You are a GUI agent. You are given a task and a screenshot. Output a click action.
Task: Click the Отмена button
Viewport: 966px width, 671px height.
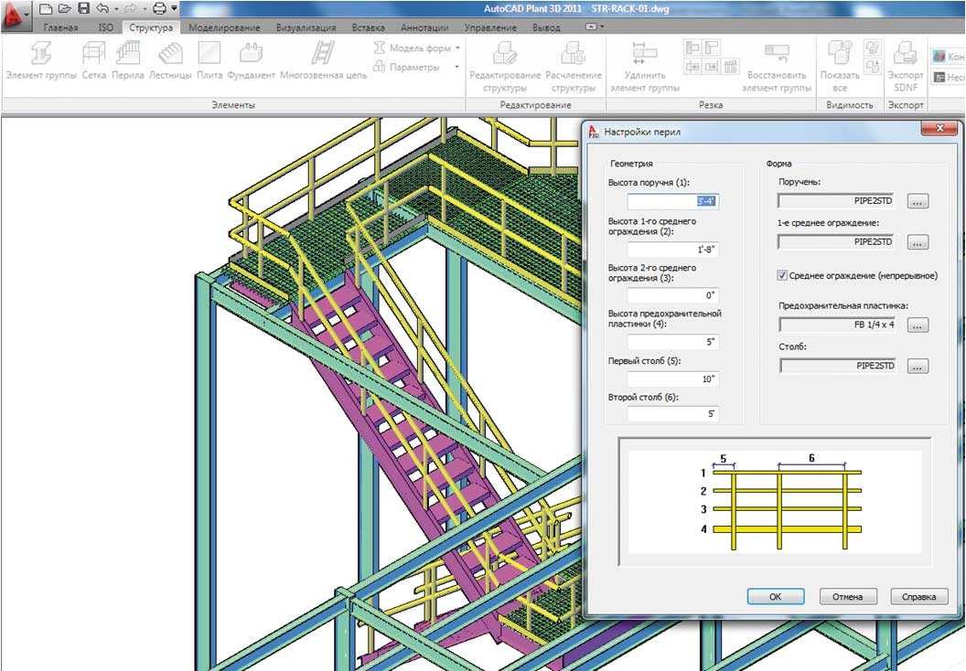pyautogui.click(x=847, y=596)
